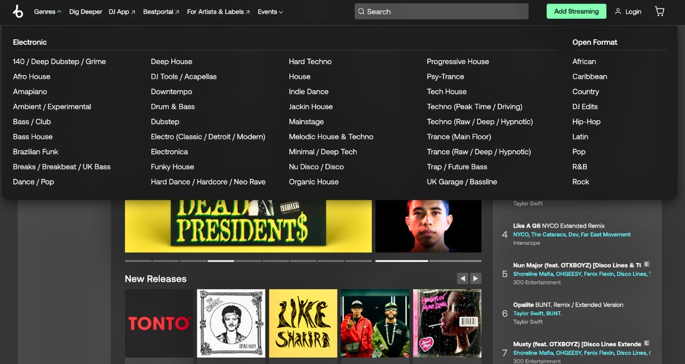Open the Like Shakira album cover
The image size is (685, 364).
click(303, 323)
